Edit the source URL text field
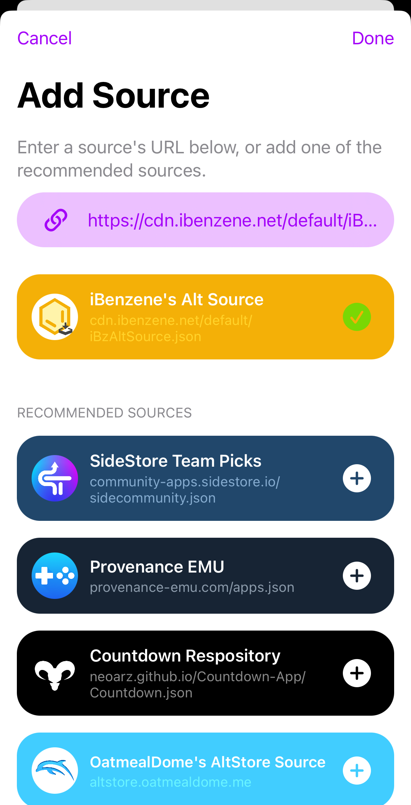411x805 pixels. click(232, 220)
